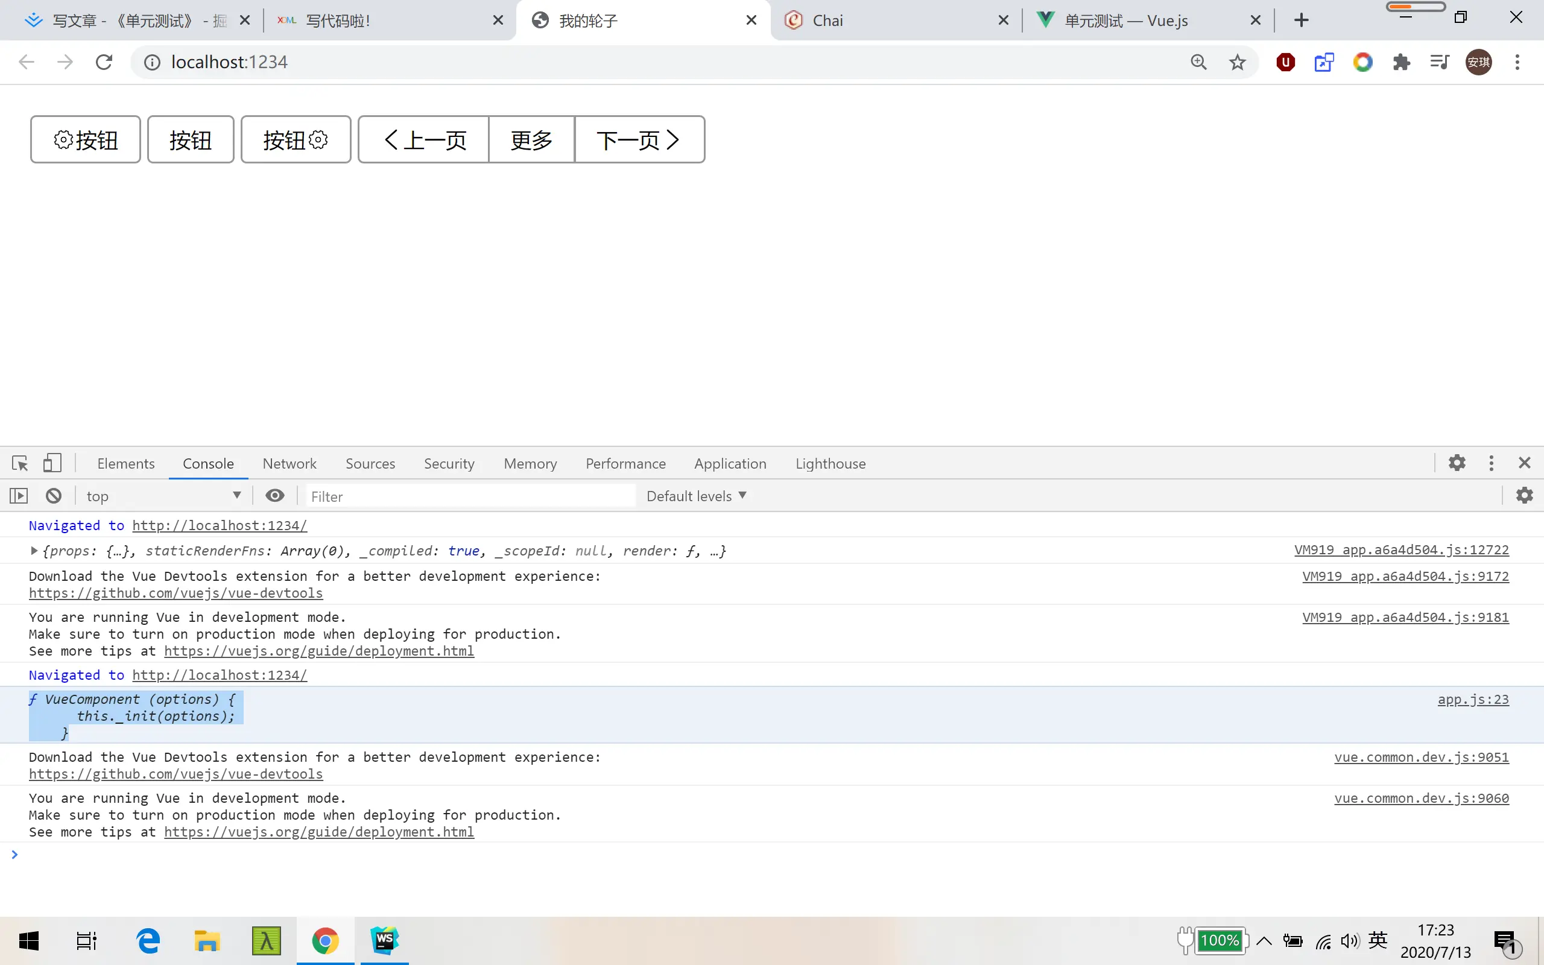Switch to the Network tab
Screen dimensions: 1544x965
(289, 464)
